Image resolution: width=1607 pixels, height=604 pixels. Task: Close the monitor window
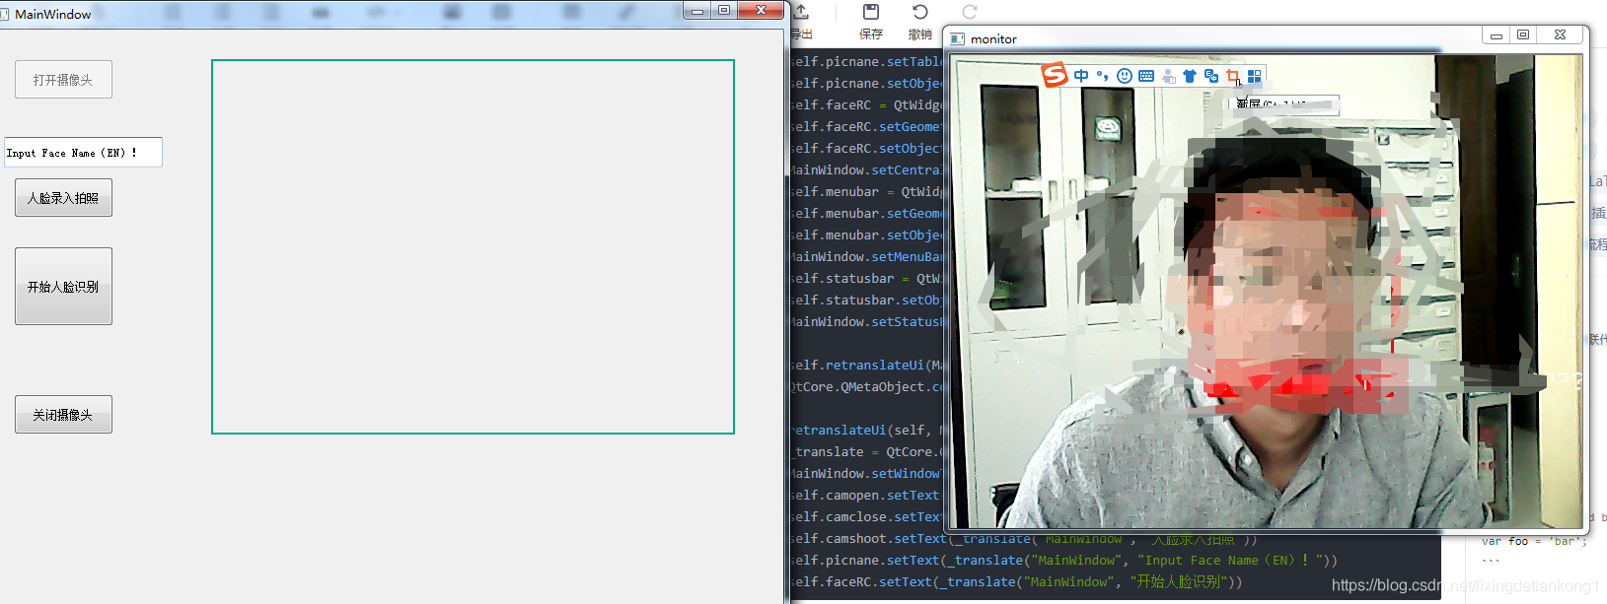(x=1560, y=34)
